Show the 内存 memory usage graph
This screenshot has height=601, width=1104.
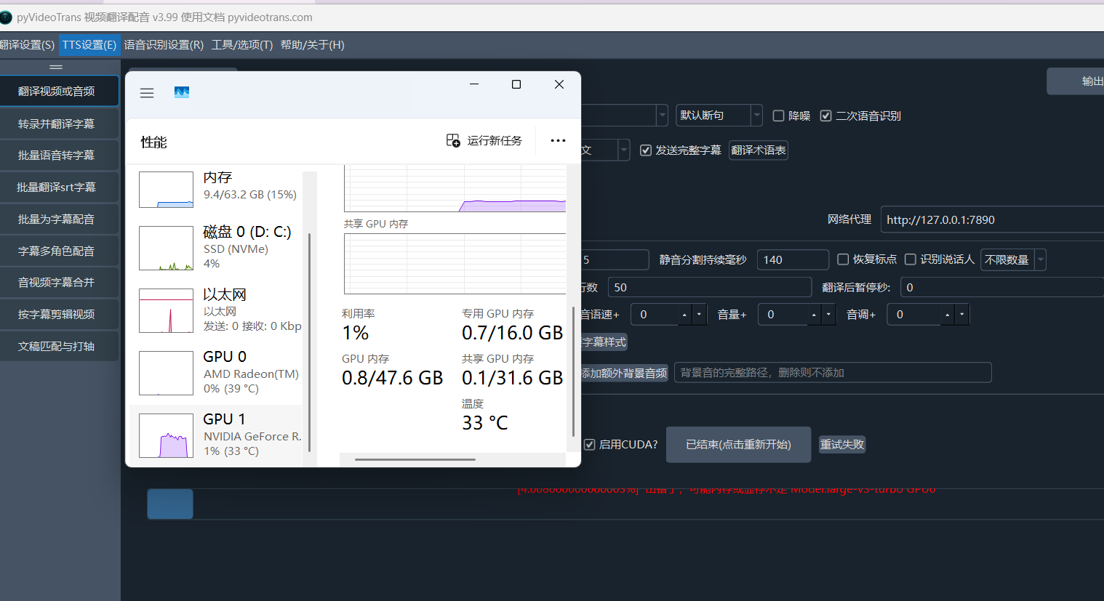[x=166, y=189]
